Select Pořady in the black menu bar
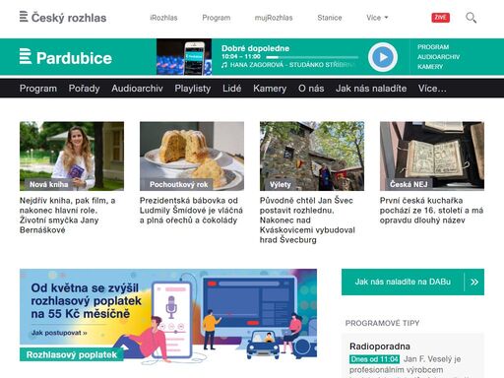 (x=84, y=89)
